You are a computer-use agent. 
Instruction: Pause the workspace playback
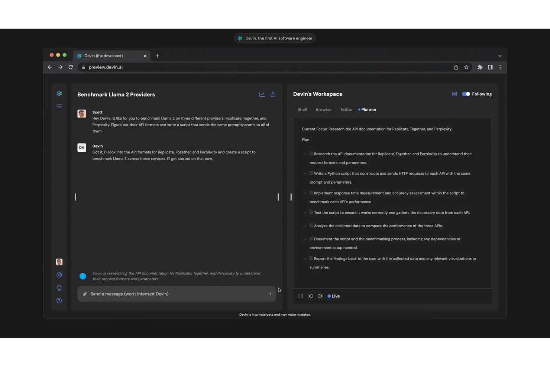click(x=301, y=296)
